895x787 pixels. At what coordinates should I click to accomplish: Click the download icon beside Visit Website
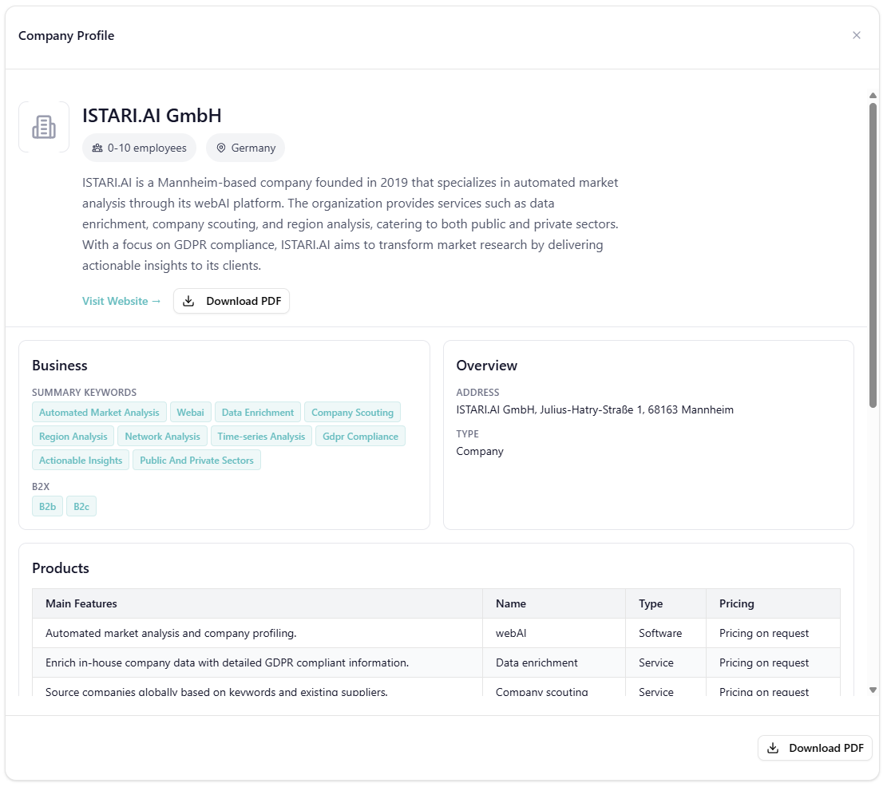[188, 301]
